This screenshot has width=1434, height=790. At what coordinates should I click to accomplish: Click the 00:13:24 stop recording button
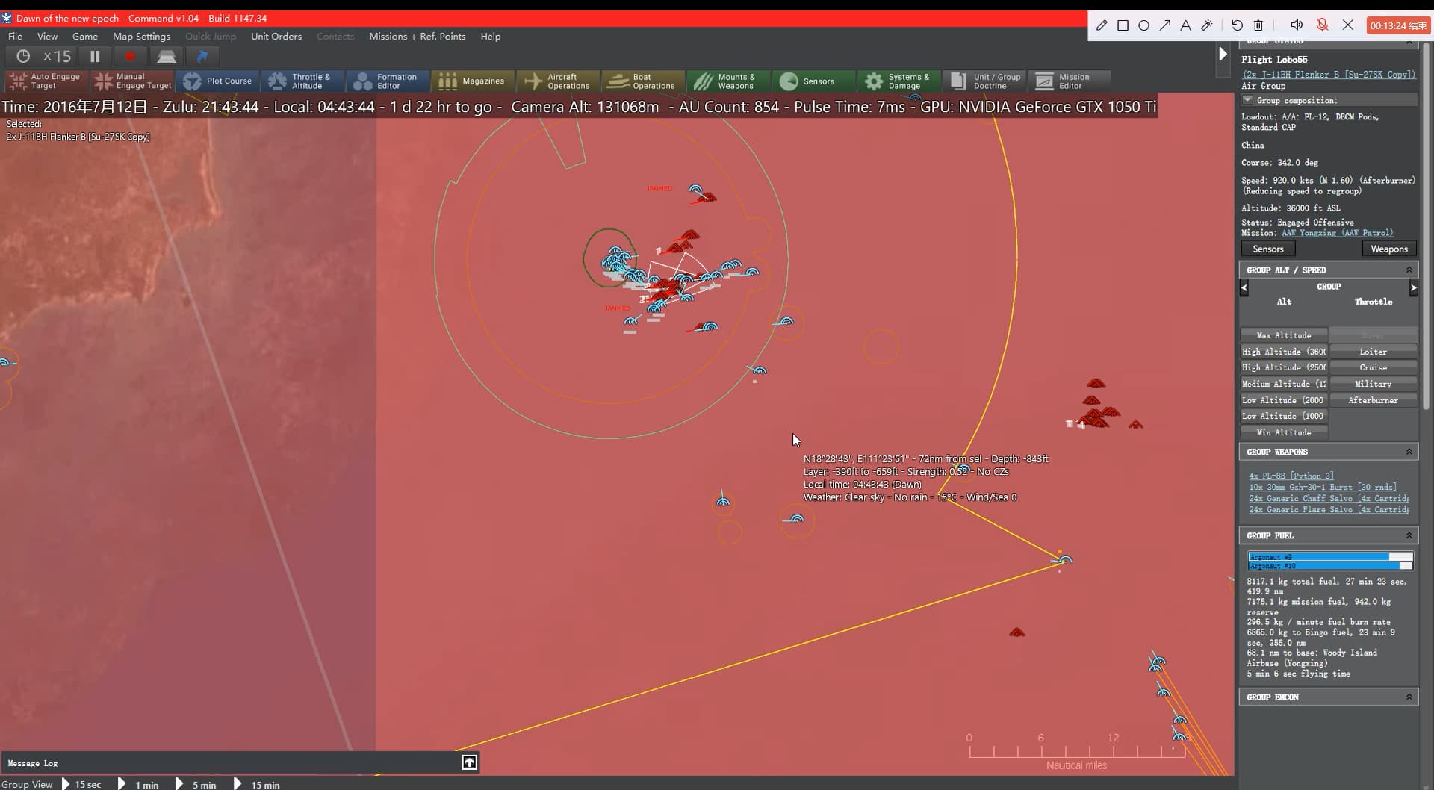1397,25
